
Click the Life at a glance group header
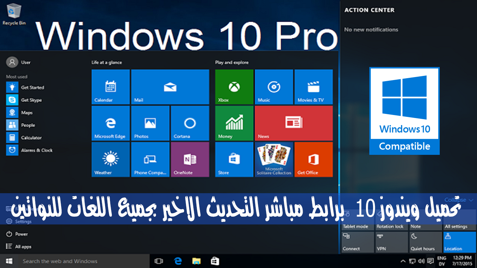point(107,62)
